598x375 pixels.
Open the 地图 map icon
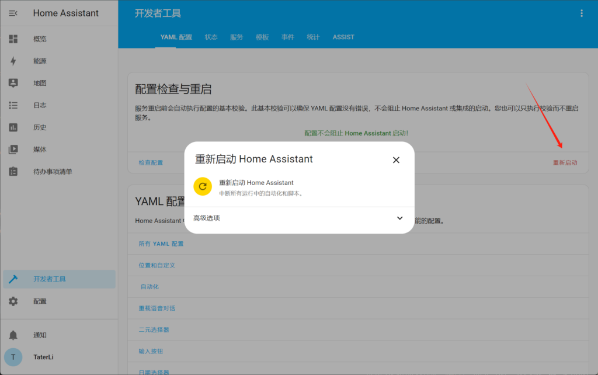[13, 83]
